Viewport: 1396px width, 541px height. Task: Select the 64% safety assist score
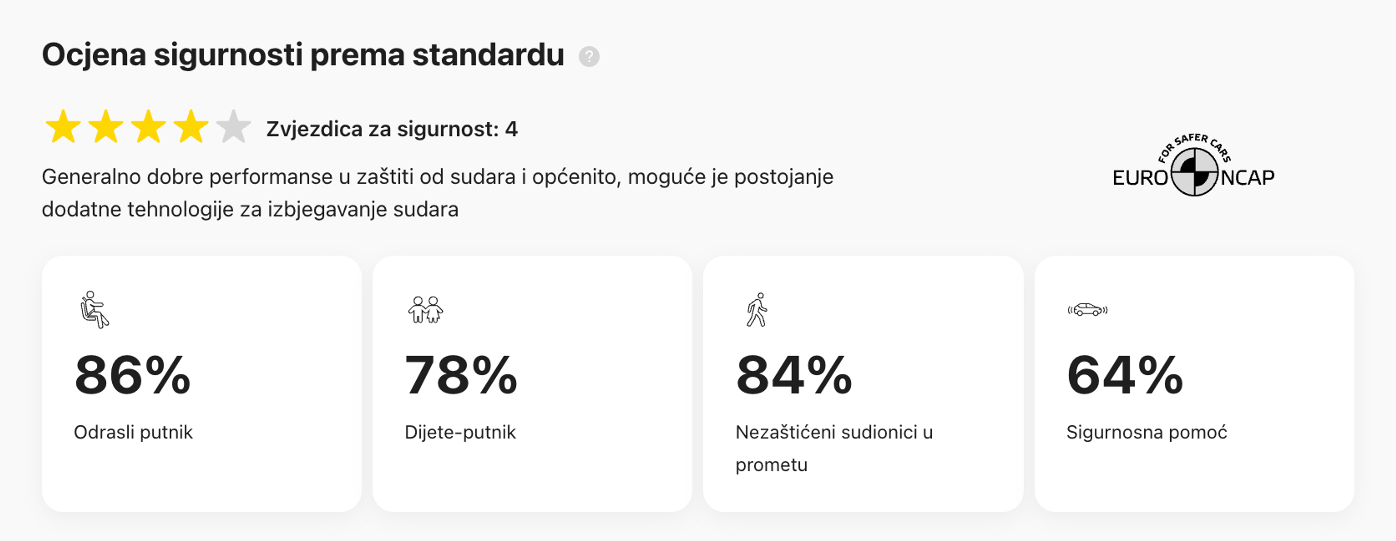click(x=1125, y=374)
